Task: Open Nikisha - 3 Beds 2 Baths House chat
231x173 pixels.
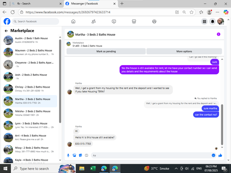Action: [30, 113]
